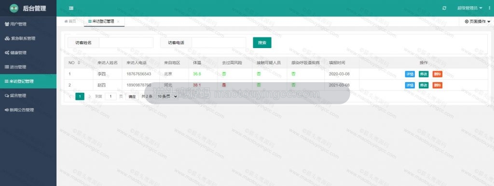Focus the 访客姓名 input field
This screenshot has height=186, width=494.
click(x=126, y=43)
